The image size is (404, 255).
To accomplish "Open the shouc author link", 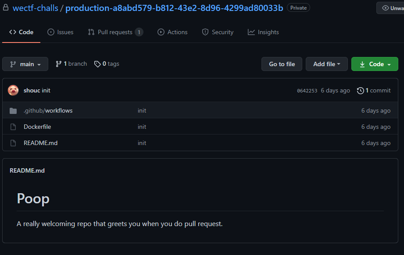I will pyautogui.click(x=32, y=90).
